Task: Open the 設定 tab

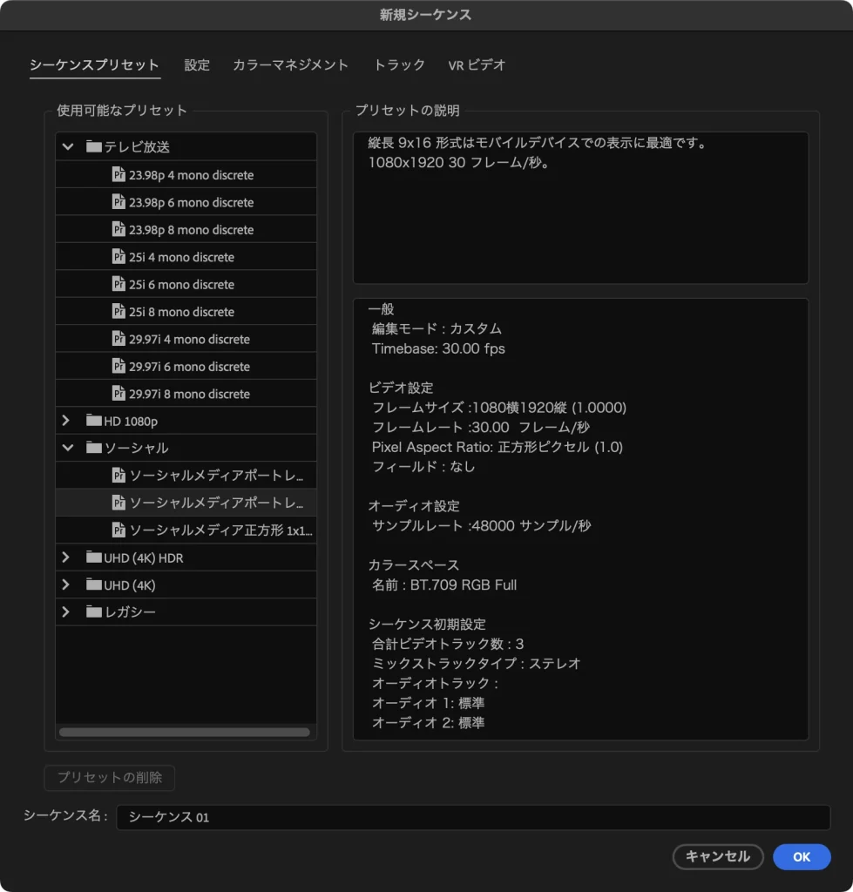Action: pyautogui.click(x=197, y=64)
